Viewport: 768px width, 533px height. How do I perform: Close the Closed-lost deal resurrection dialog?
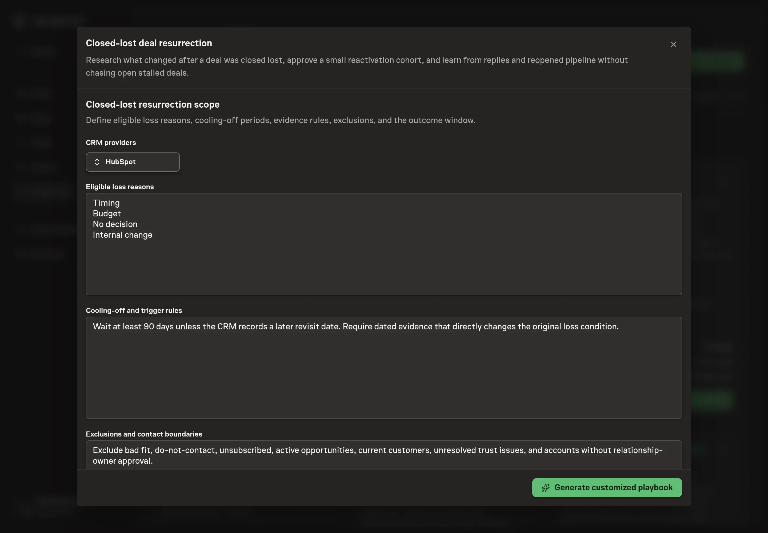tap(673, 45)
